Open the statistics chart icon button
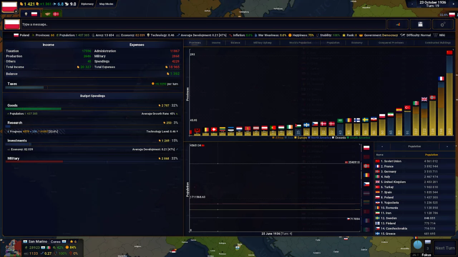The width and height of the screenshot is (458, 257). (398, 24)
